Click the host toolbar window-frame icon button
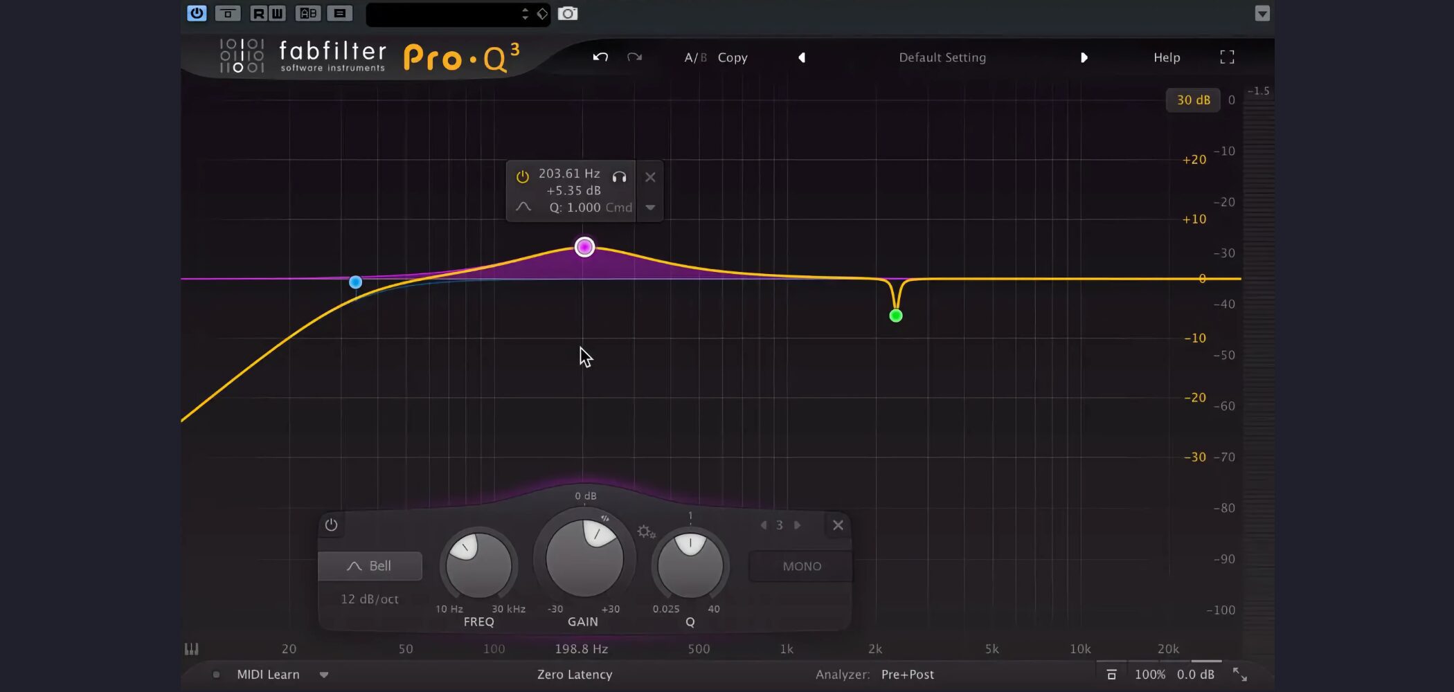Image resolution: width=1454 pixels, height=692 pixels. (x=227, y=13)
